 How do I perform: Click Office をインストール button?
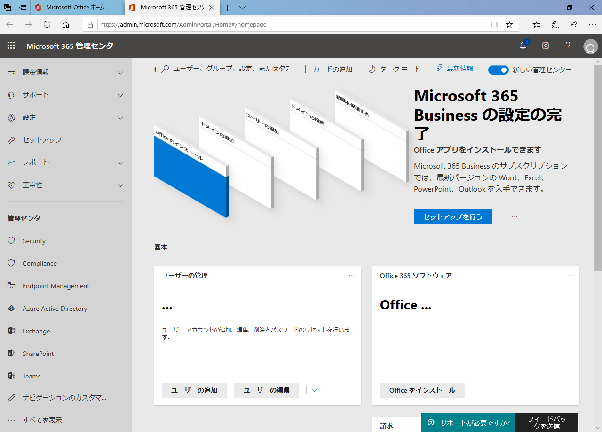(422, 390)
